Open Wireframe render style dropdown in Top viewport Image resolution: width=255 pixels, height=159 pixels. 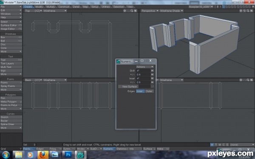click(55, 11)
